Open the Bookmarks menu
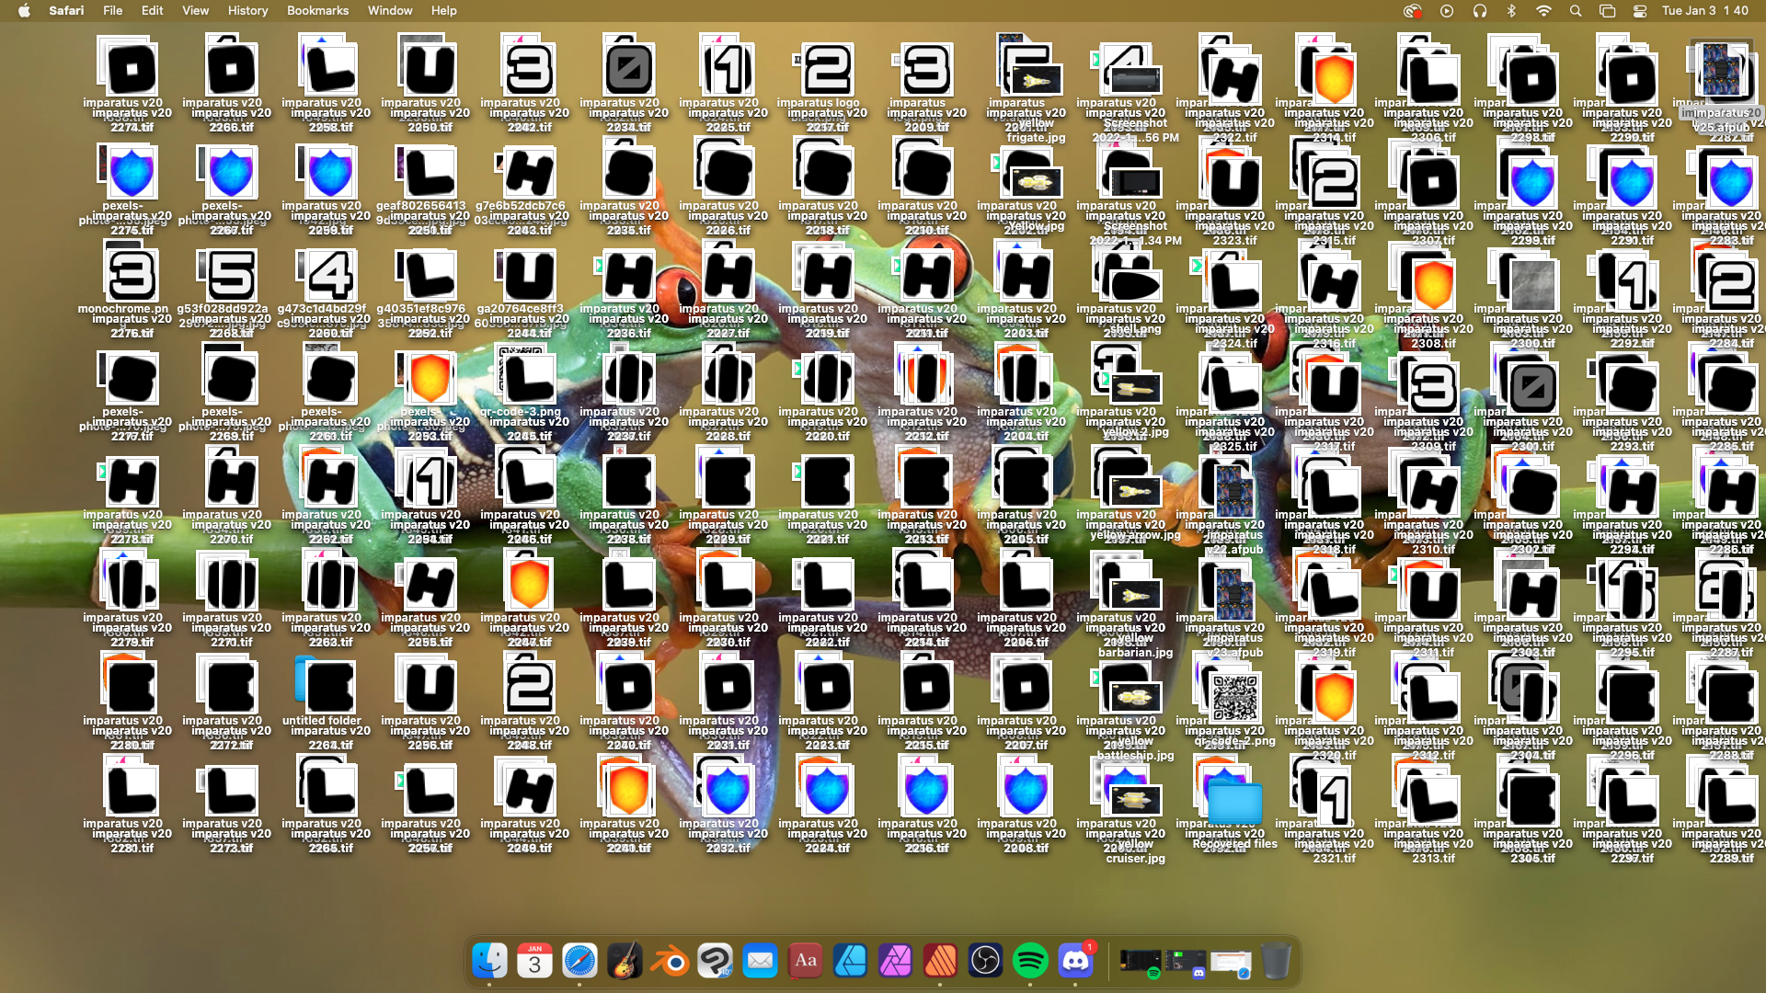The height and width of the screenshot is (993, 1766). (x=317, y=11)
